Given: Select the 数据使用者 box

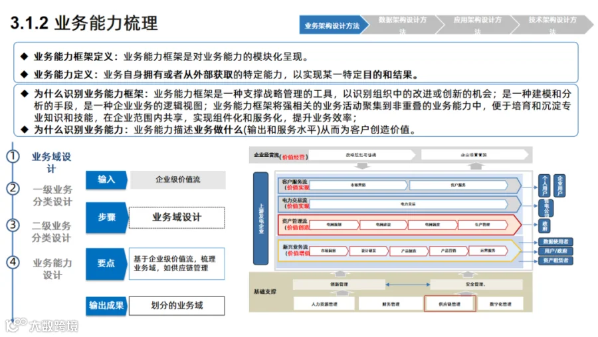Looking at the screenshot, I should coord(555,241).
